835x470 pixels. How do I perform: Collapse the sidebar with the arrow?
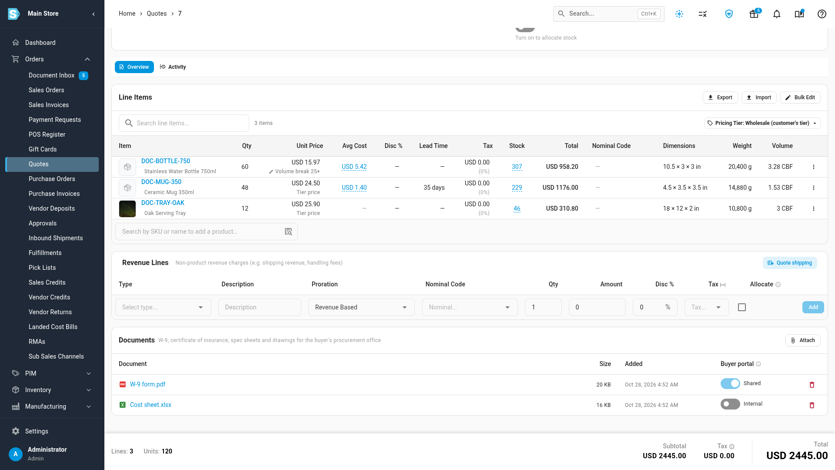[94, 14]
